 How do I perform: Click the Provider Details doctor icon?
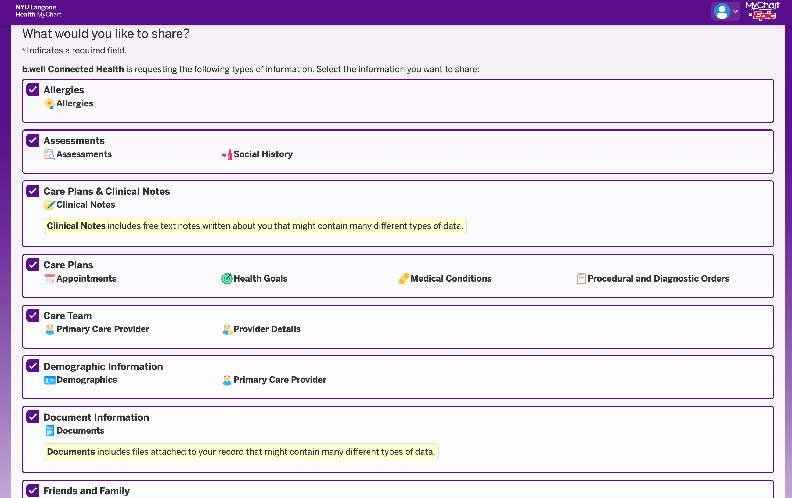(x=227, y=329)
